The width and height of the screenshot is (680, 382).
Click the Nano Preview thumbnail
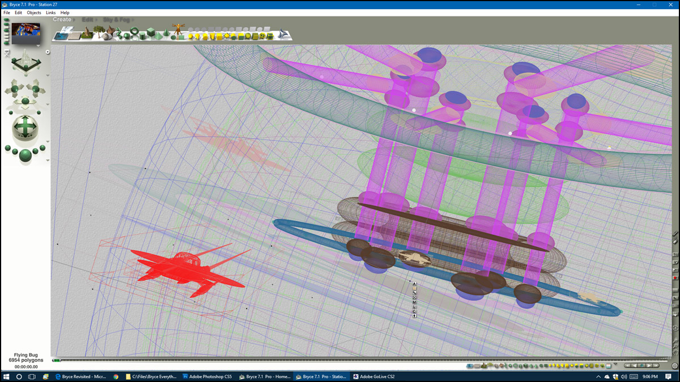coord(26,33)
